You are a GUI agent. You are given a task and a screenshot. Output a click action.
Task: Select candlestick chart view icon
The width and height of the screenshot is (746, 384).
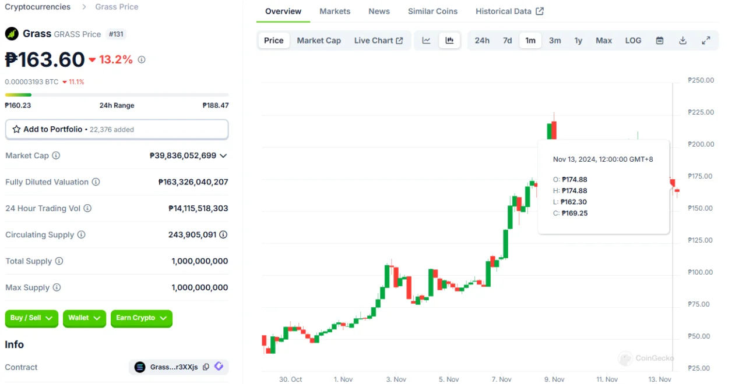449,40
